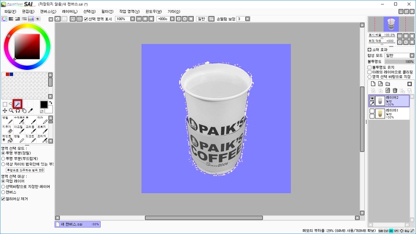
Task: Toggle the 얼리어싱 제거 anti-aliasing checkbox
Action: (3, 198)
